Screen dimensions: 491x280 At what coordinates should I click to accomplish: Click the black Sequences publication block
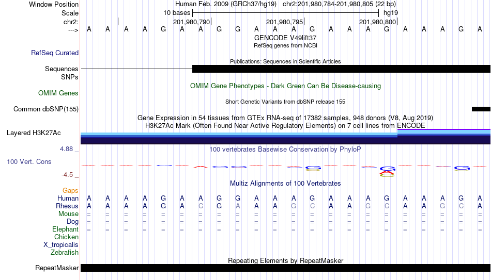pyautogui.click(x=341, y=69)
